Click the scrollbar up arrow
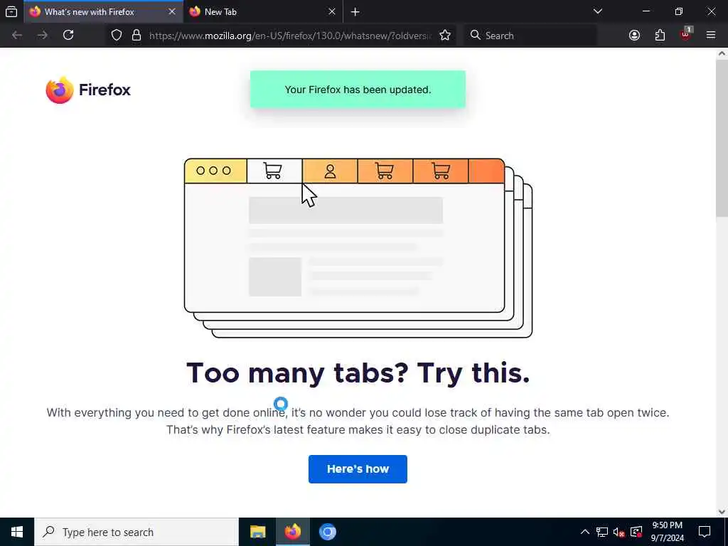 (722, 53)
